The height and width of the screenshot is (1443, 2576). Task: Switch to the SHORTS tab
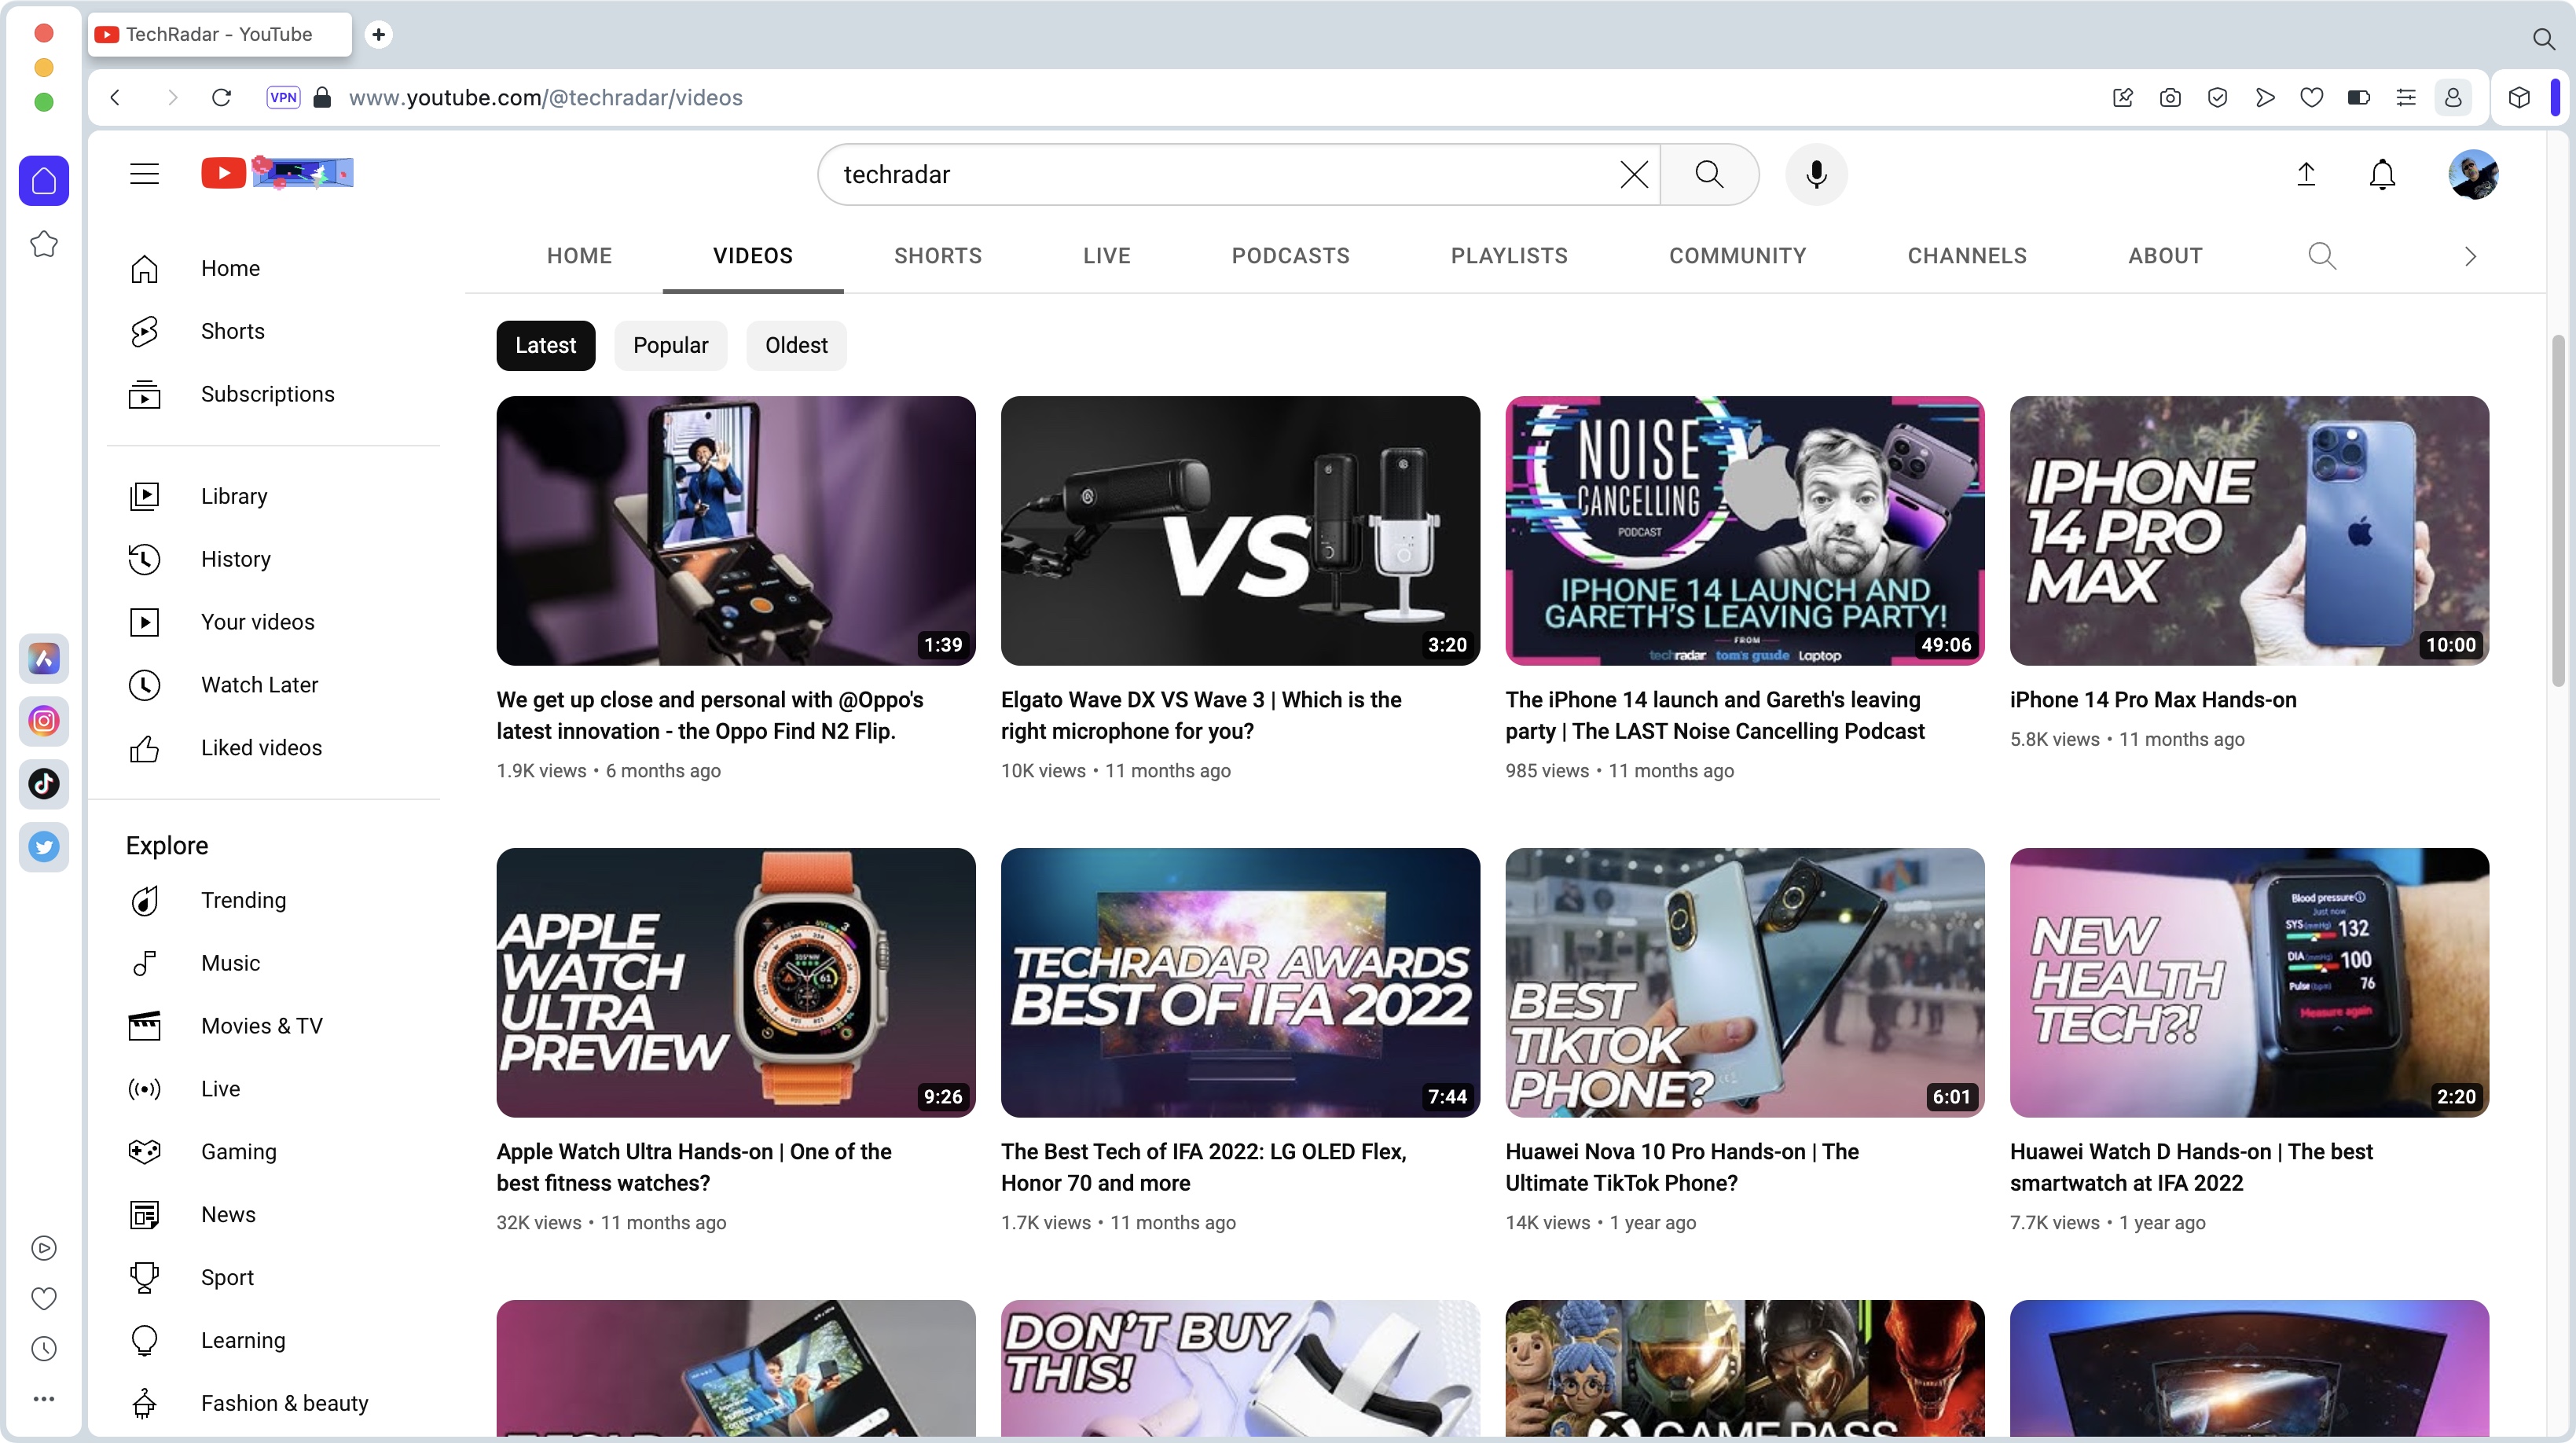tap(938, 256)
